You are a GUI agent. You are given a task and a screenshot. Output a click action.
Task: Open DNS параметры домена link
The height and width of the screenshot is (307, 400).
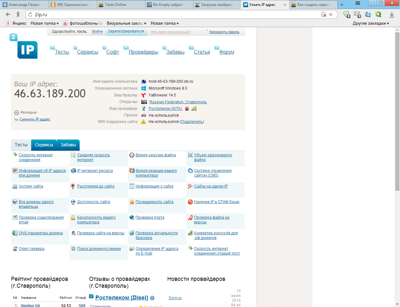point(41,233)
